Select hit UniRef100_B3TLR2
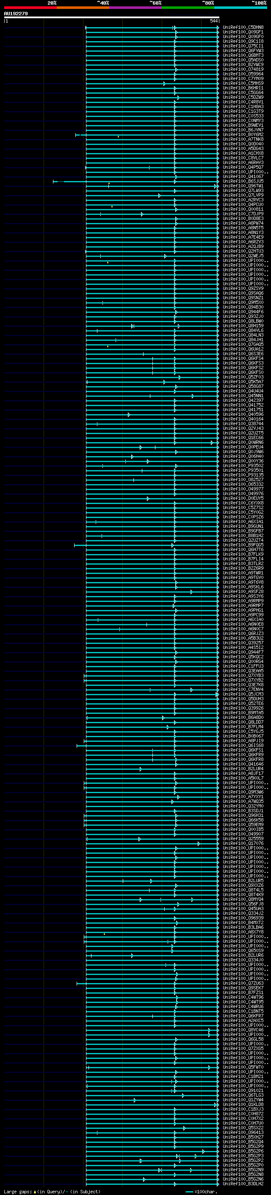Image resolution: width=271 pixels, height=1195 pixels. tap(243, 564)
